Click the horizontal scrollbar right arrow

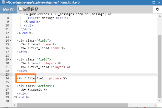[x=155, y=105]
